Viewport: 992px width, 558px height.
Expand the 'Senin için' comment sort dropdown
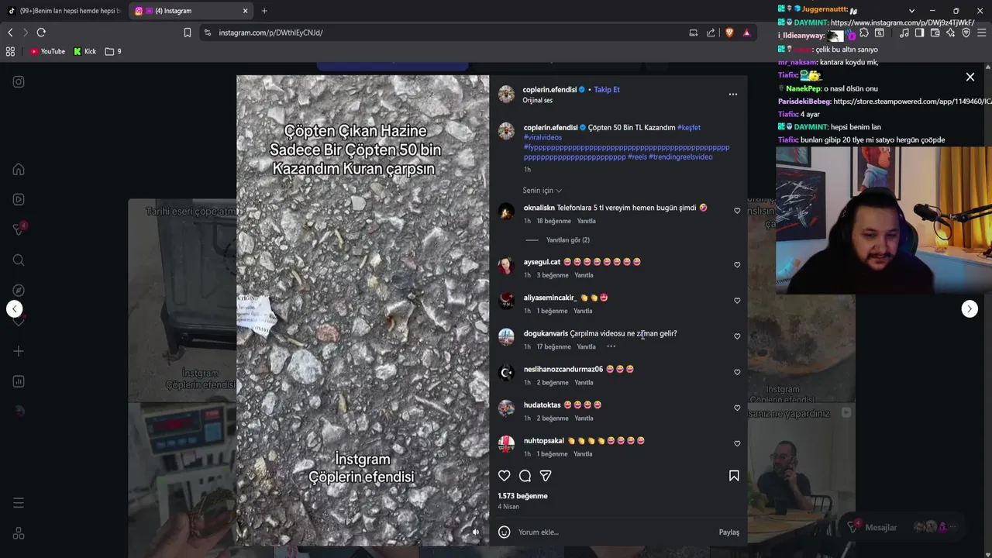pos(542,191)
